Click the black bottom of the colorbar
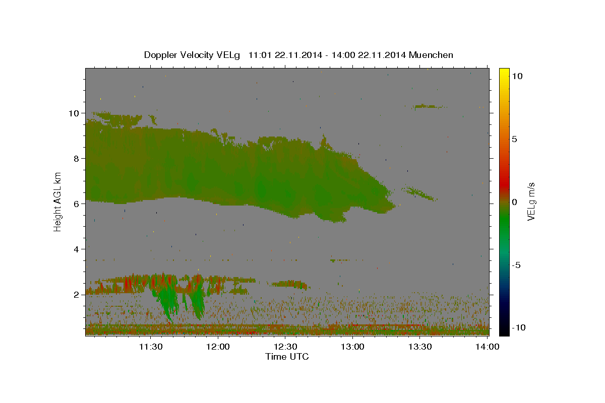This screenshot has height=403, width=605. [504, 330]
